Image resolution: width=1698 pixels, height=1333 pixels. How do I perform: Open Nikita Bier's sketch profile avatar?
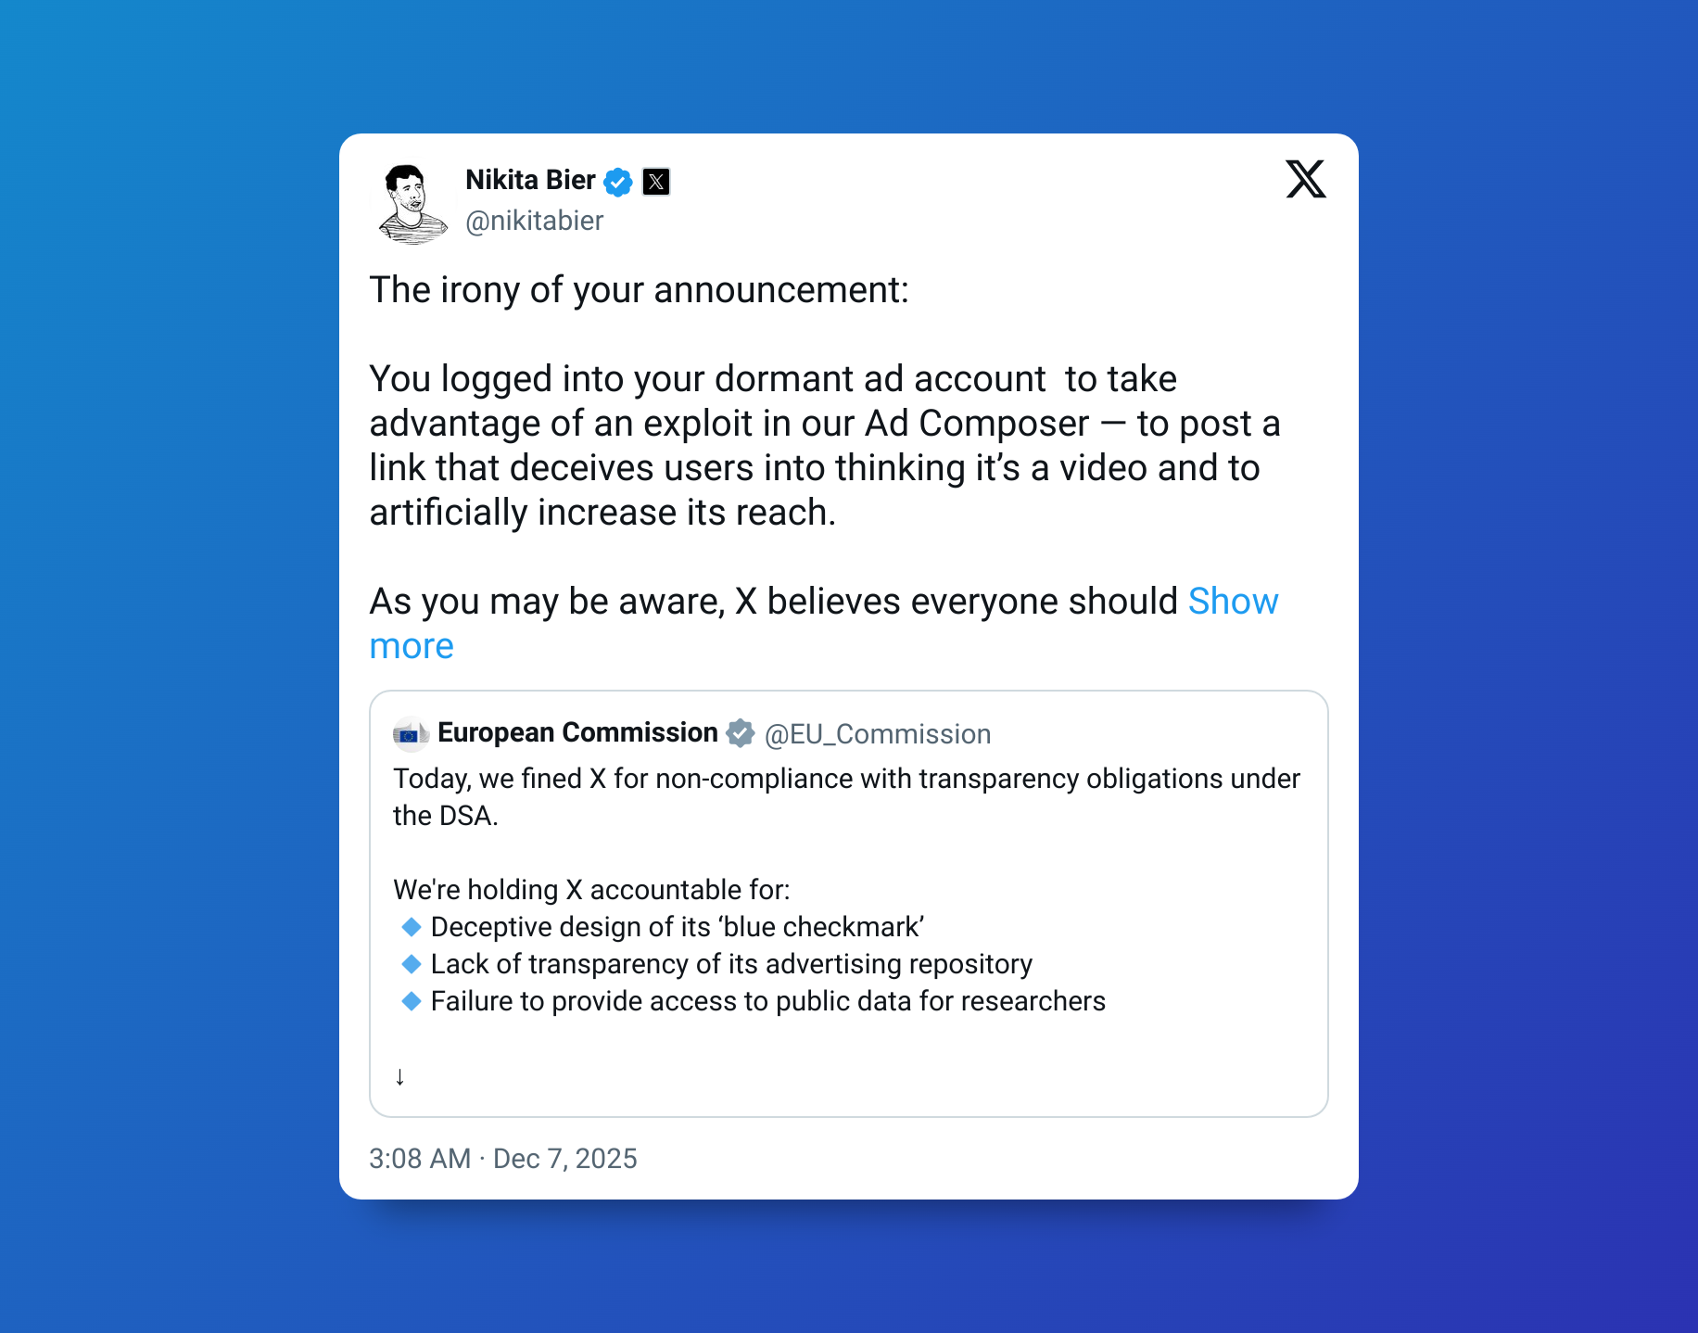coord(412,203)
